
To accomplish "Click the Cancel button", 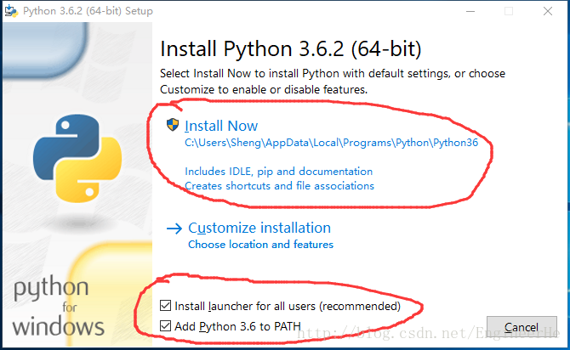I will pos(522,328).
